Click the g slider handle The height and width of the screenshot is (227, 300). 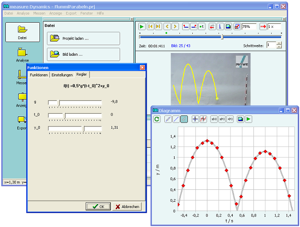click(x=59, y=103)
